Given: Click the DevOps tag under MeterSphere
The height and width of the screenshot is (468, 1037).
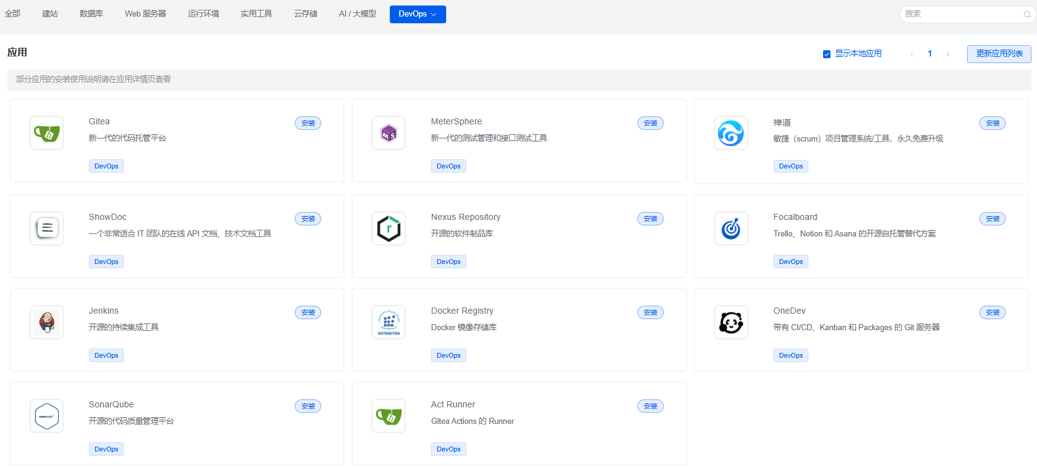Looking at the screenshot, I should point(449,166).
